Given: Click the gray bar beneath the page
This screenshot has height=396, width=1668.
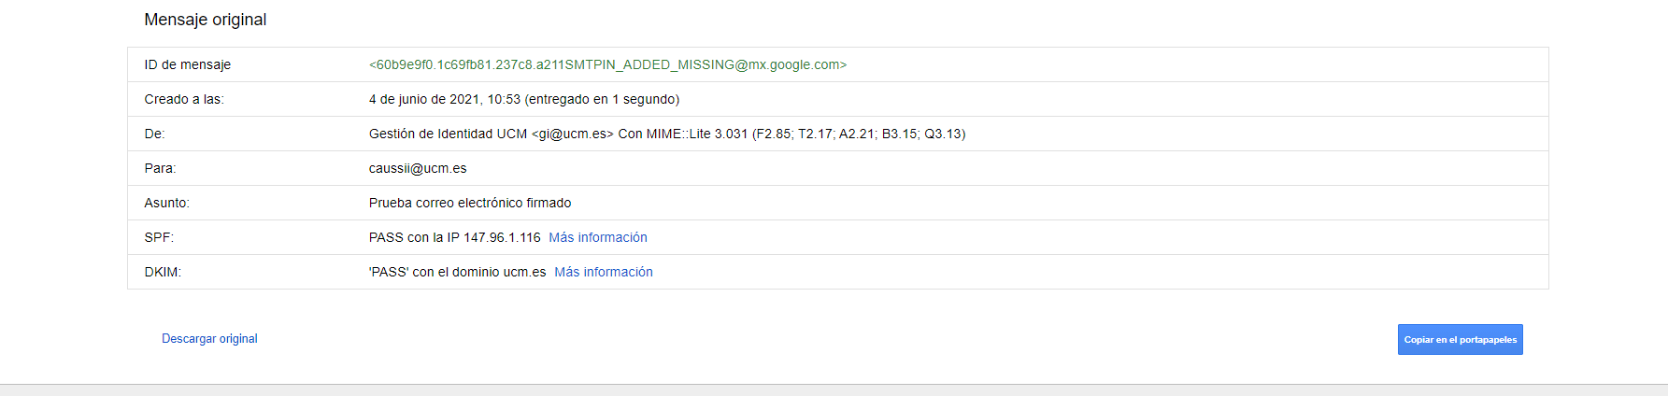Looking at the screenshot, I should click(834, 390).
